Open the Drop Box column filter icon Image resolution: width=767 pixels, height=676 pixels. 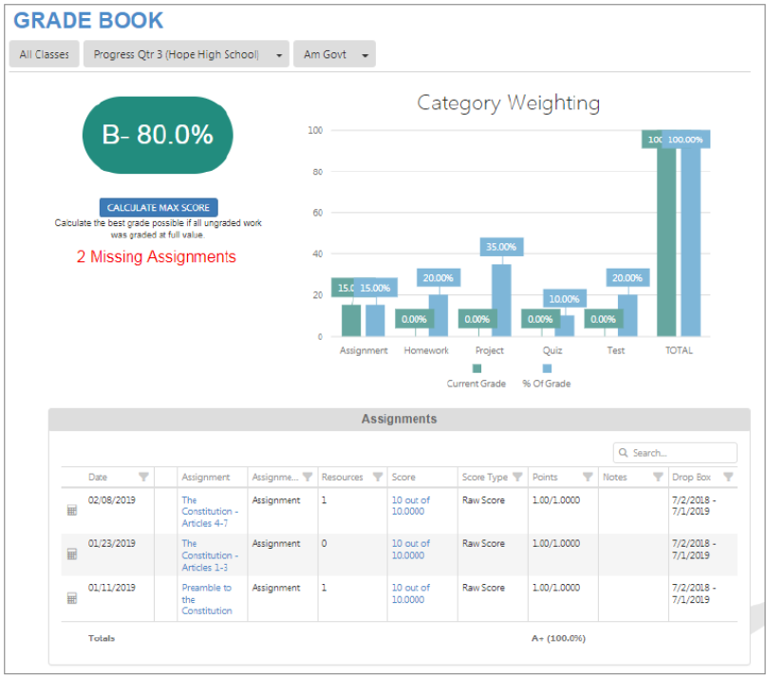728,478
